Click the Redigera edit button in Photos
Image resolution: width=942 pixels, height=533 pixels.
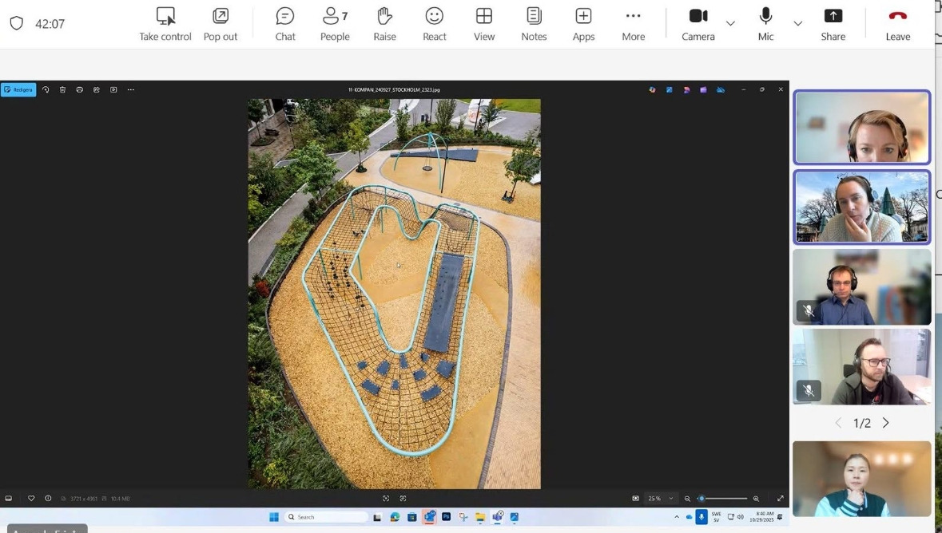point(18,89)
